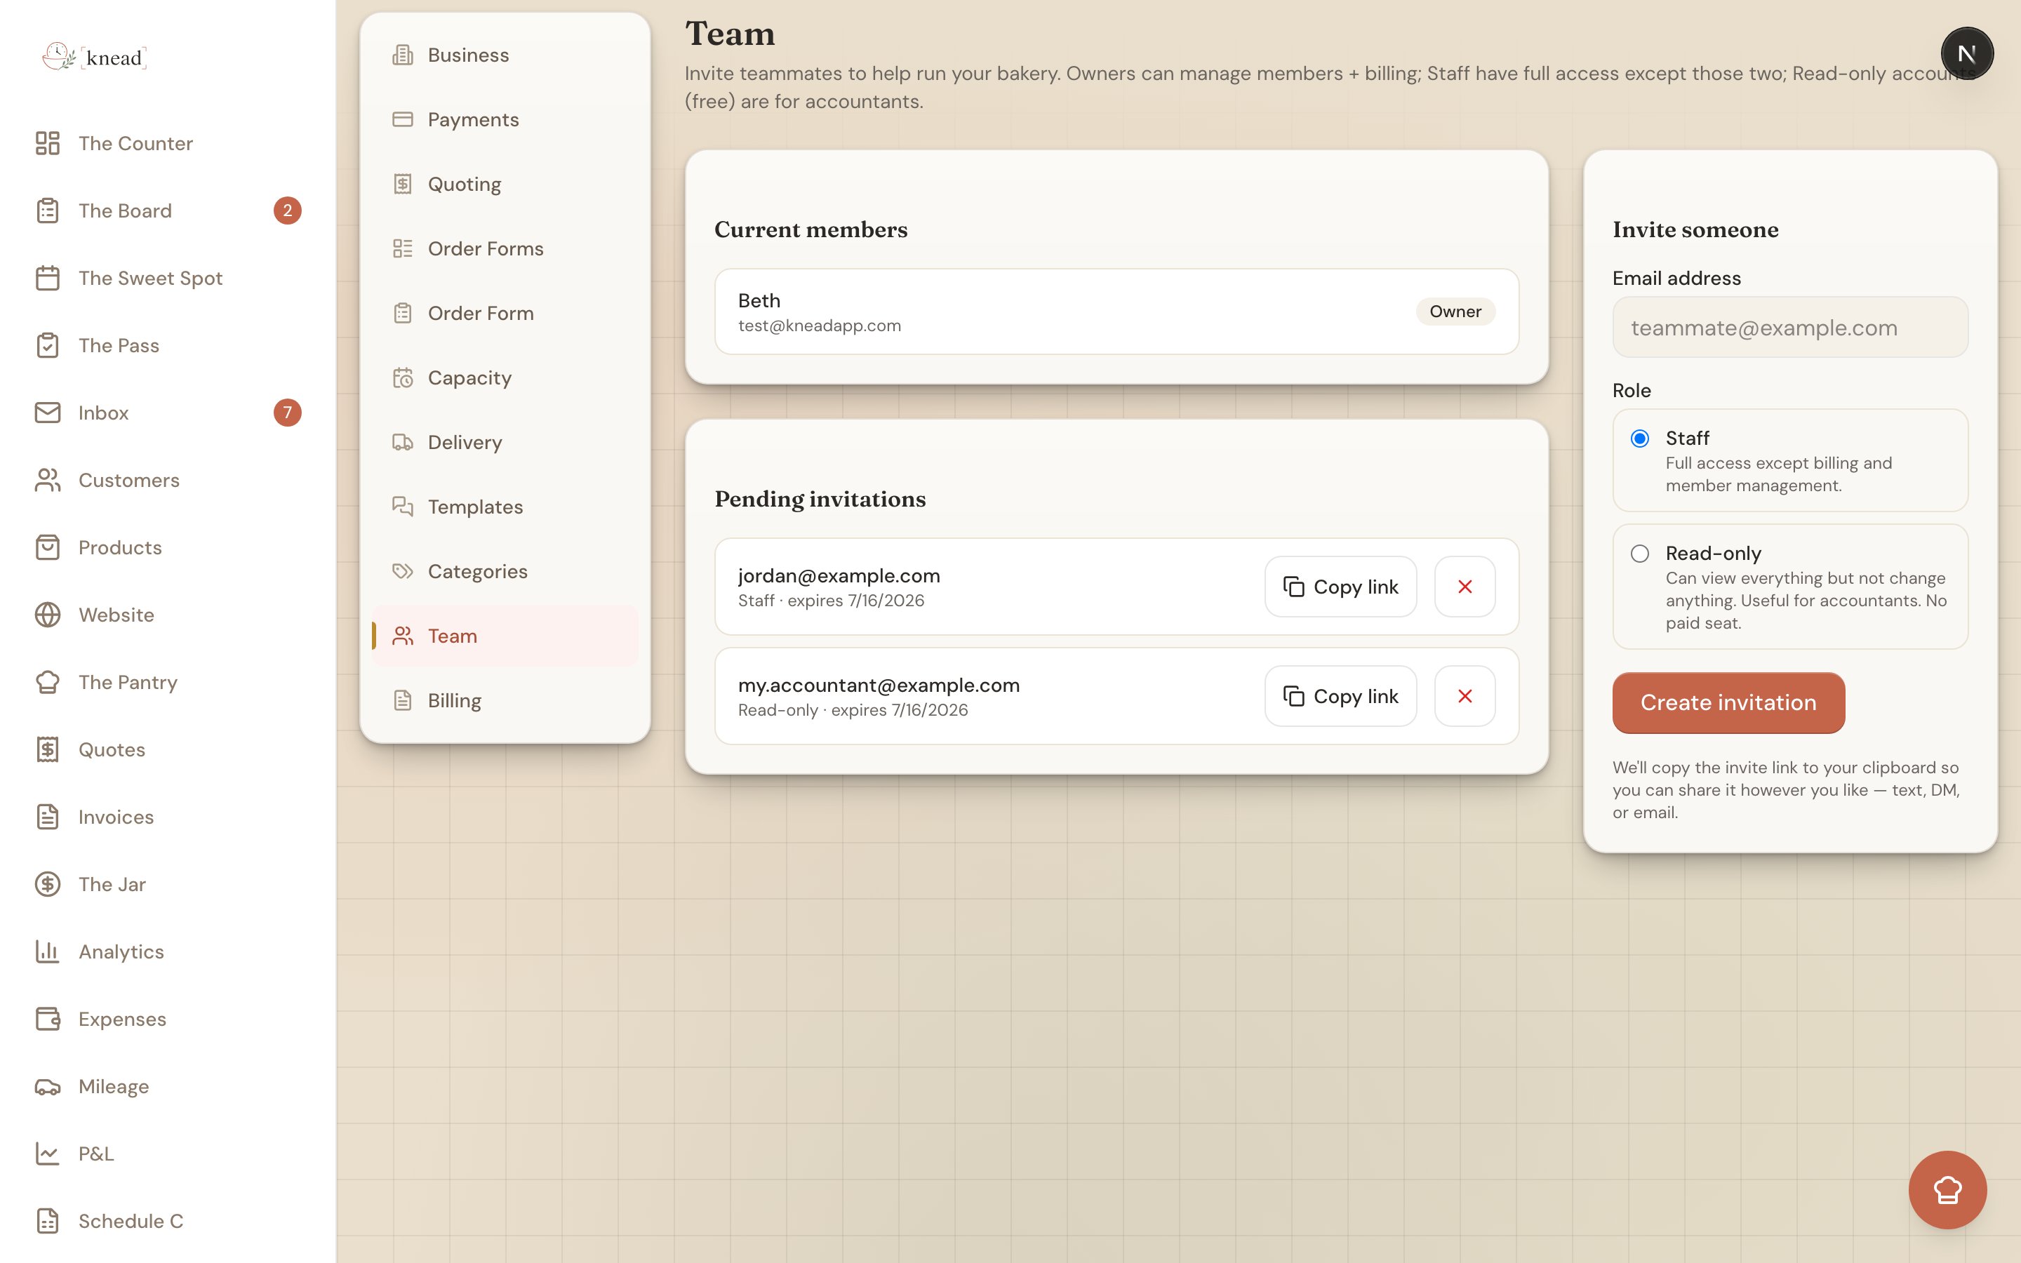Click the Analytics bar chart icon
2021x1263 pixels.
point(48,951)
